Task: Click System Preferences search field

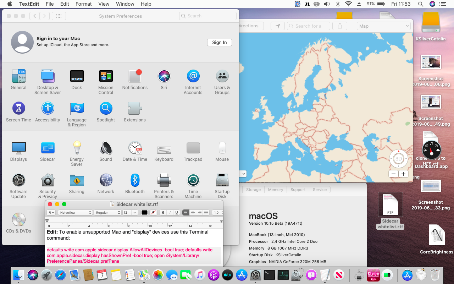Action: click(x=208, y=16)
